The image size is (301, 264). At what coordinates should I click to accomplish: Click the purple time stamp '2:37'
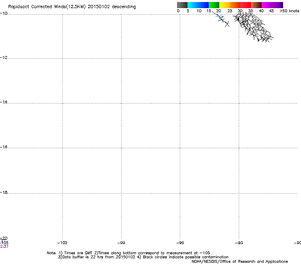pos(4,247)
